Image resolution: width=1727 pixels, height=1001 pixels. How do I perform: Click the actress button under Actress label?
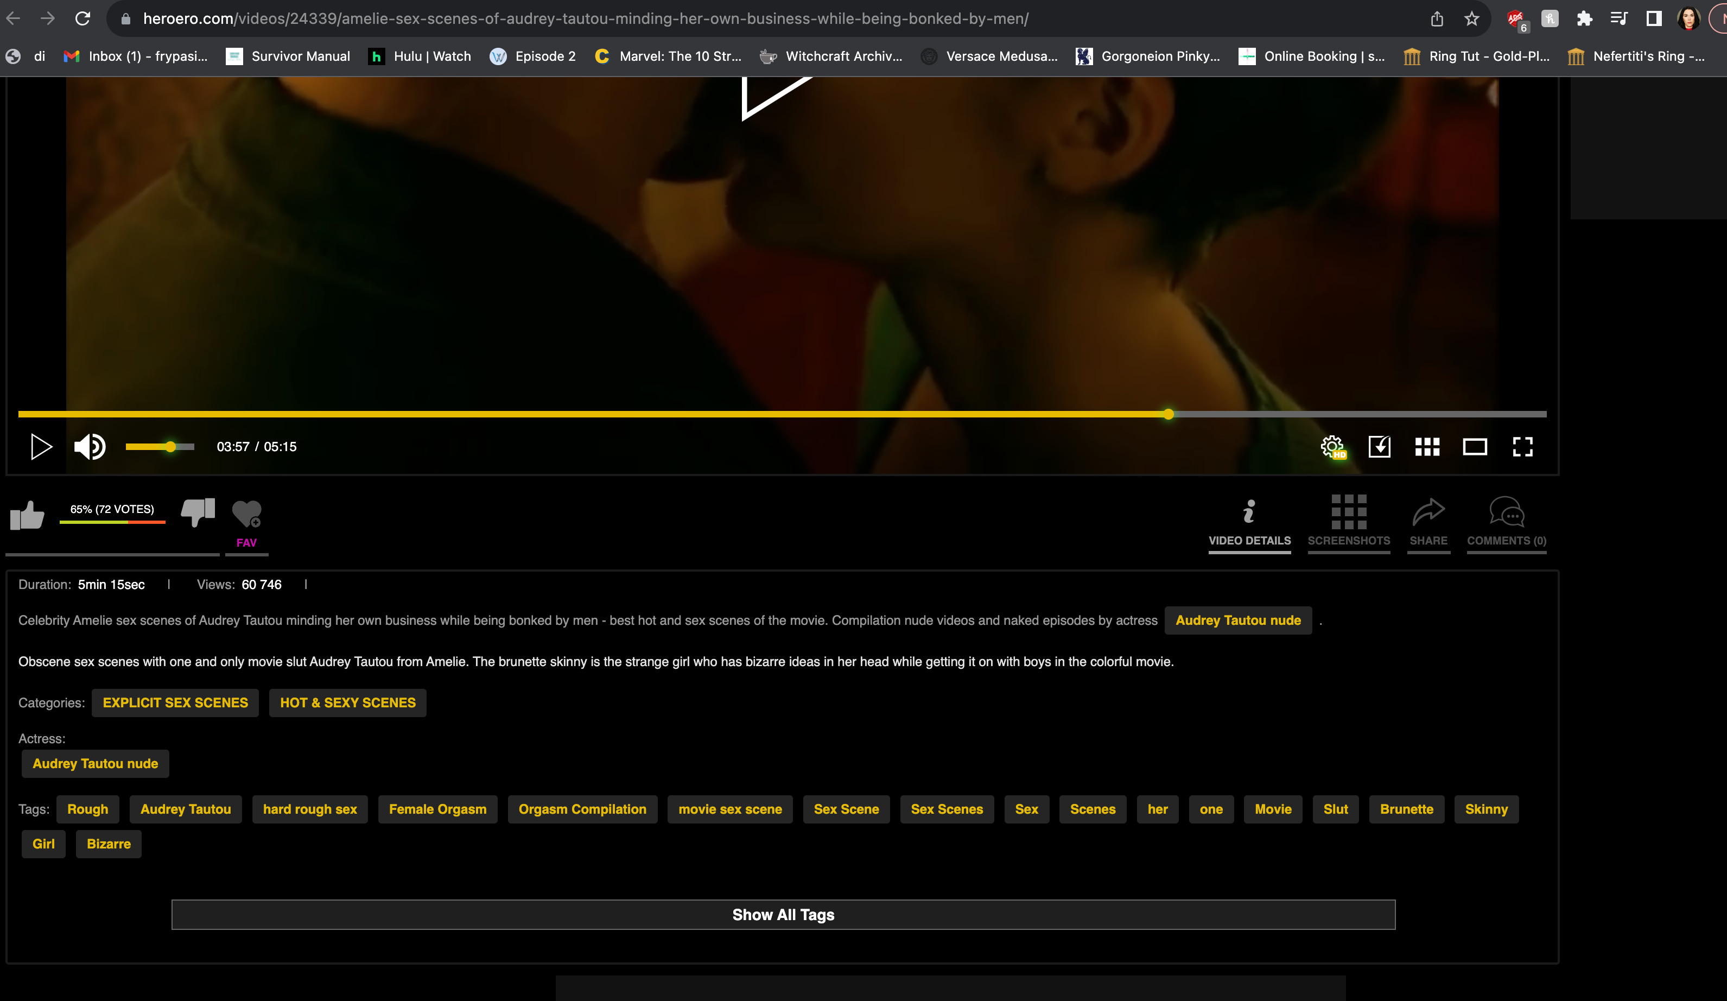coord(96,764)
